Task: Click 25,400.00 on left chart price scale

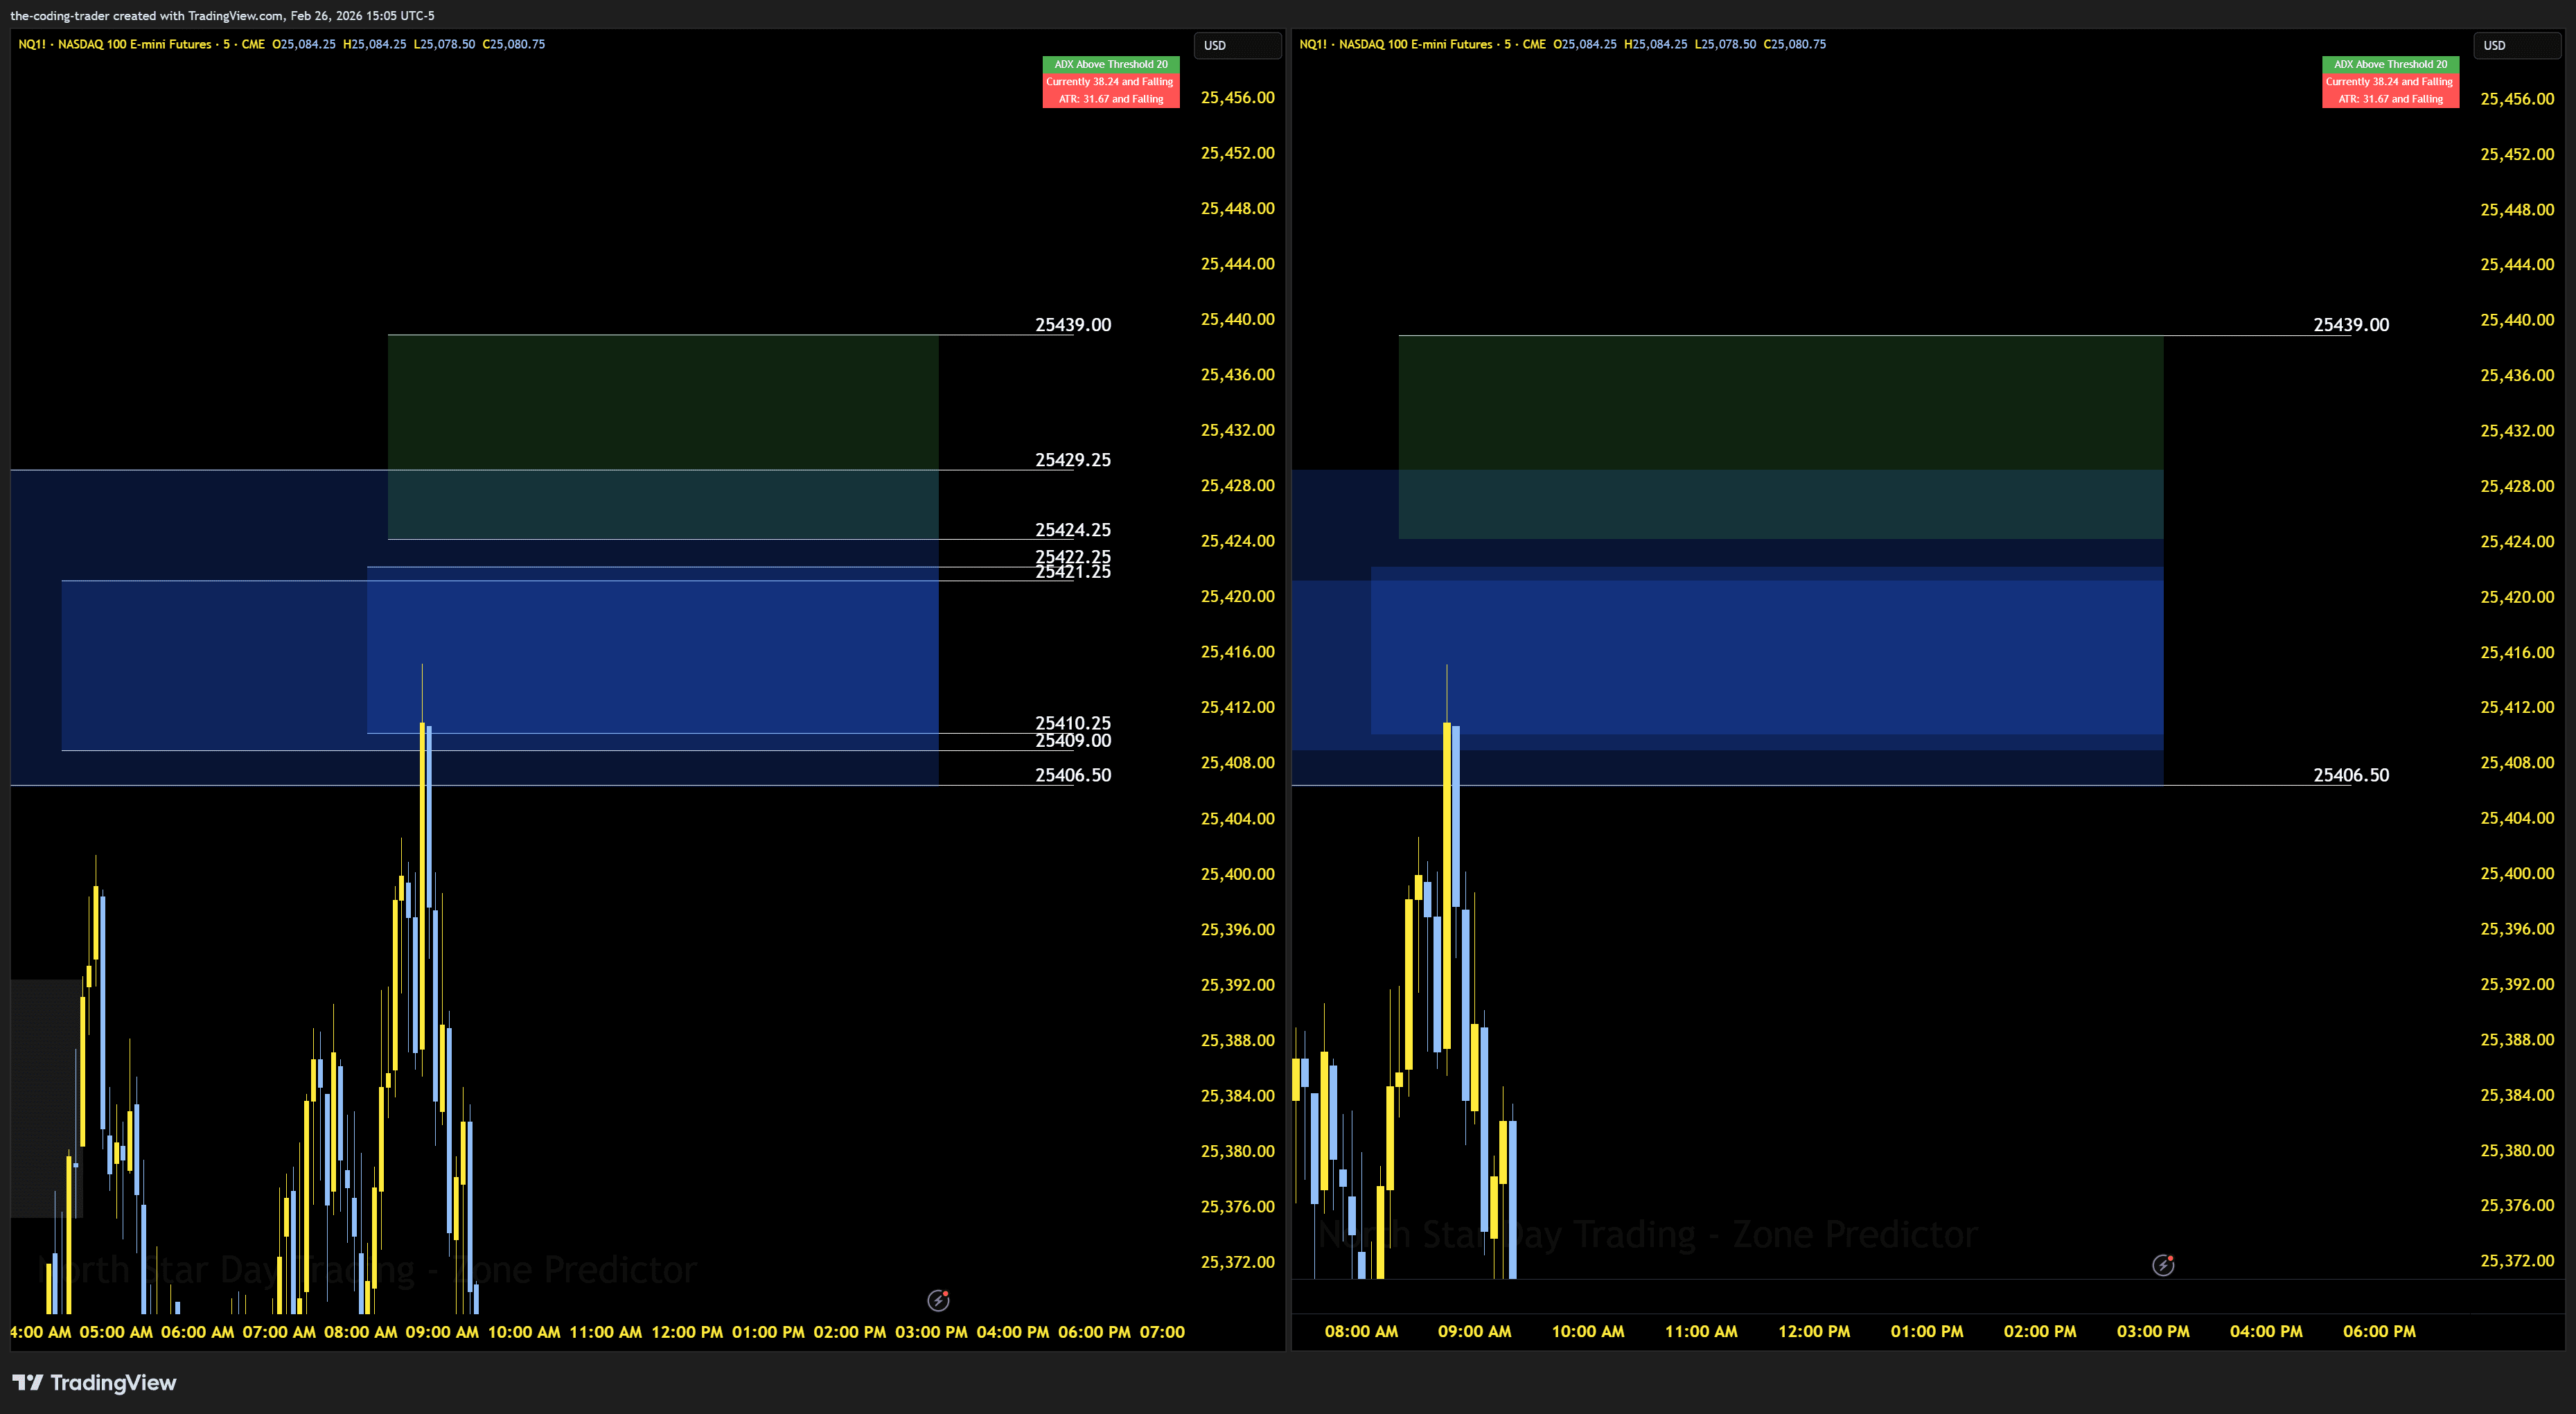Action: click(1237, 874)
